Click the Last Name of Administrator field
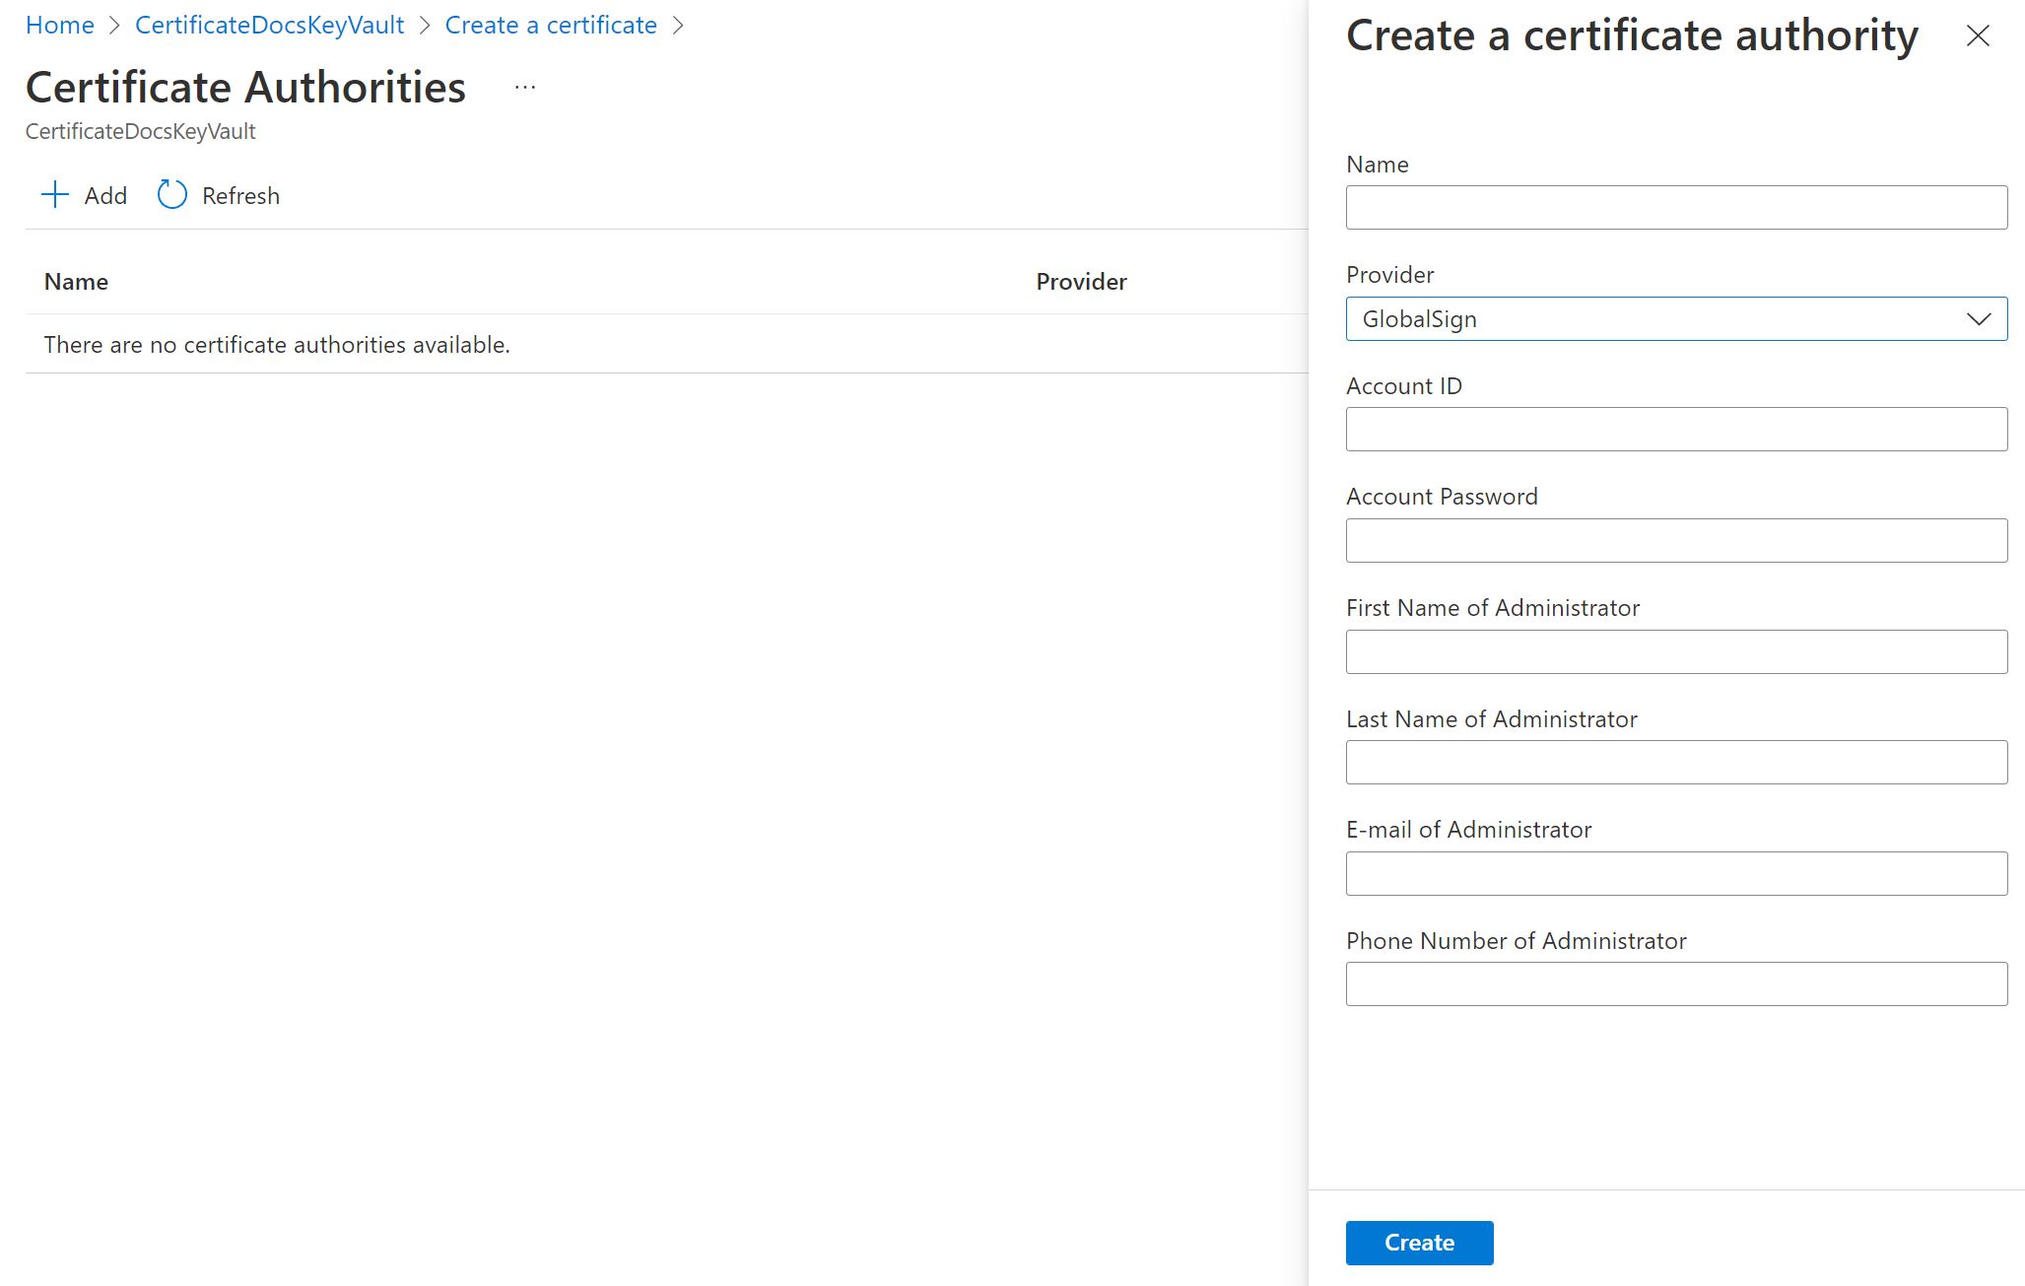Viewport: 2025px width, 1286px height. click(1677, 762)
